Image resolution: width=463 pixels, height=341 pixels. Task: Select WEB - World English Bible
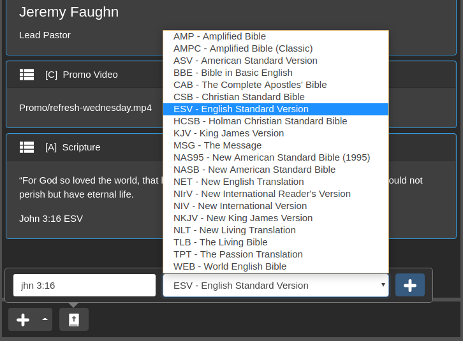click(x=276, y=266)
